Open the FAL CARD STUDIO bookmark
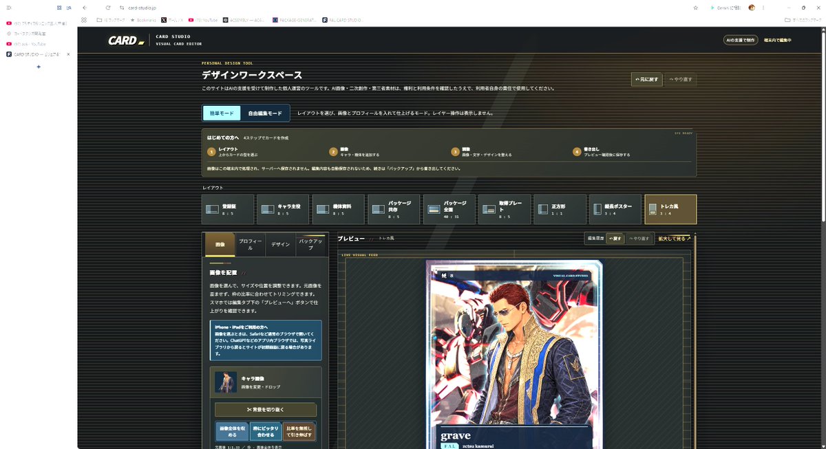Viewport: 826px width, 449px height. tap(343, 20)
